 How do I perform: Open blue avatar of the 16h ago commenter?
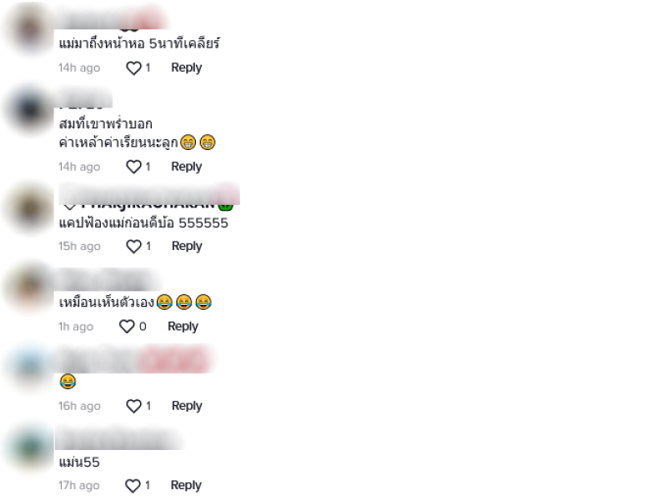[29, 367]
